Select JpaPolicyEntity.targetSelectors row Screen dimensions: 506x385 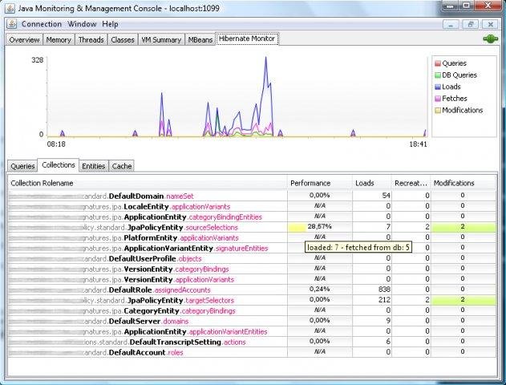pos(253,300)
